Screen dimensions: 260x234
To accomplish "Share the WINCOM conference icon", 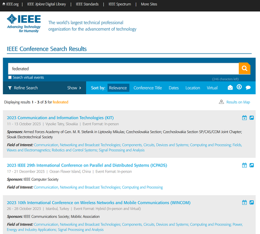I will pos(251,202).
